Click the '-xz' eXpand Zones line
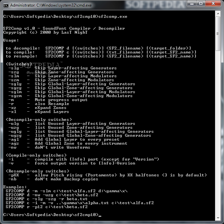224x224 pixels. 37,108
